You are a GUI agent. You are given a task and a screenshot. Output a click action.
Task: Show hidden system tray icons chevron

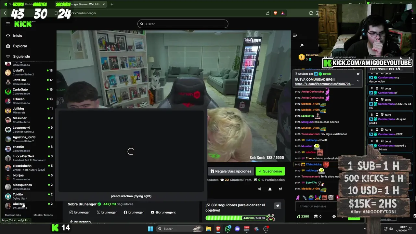point(365,229)
